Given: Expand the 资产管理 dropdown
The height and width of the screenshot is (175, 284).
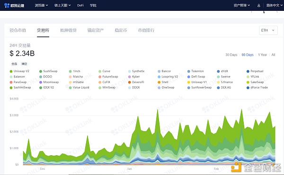Looking at the screenshot, I should coord(241,5).
